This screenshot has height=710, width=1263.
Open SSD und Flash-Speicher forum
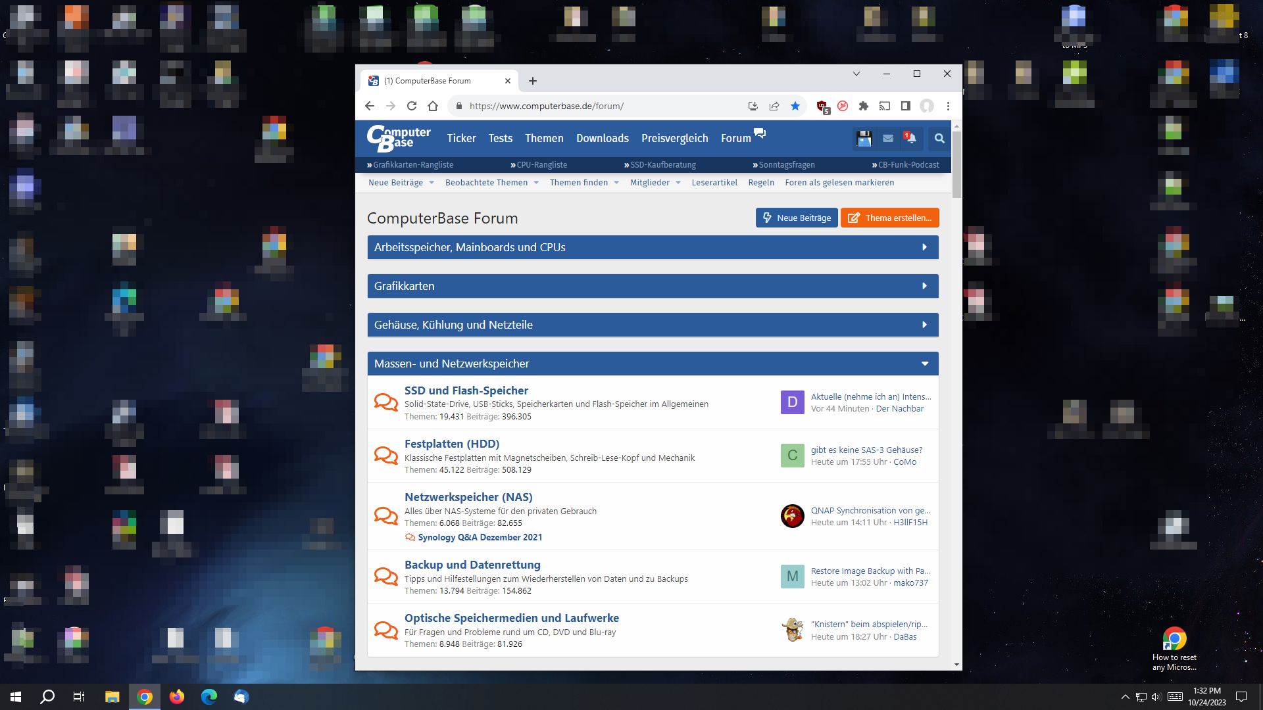pos(466,390)
